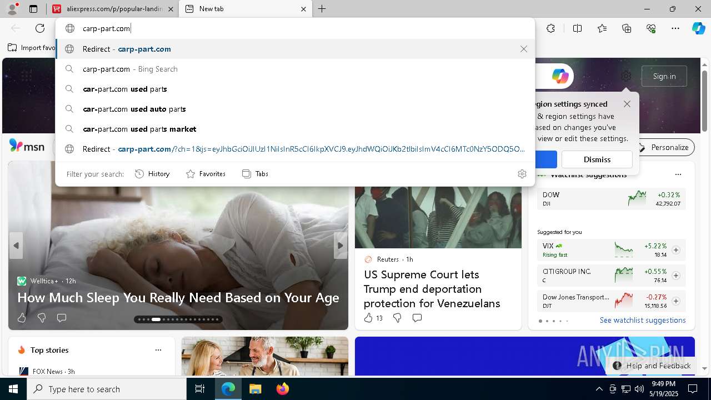Open Windows Start menu
This screenshot has height=400, width=711.
(13, 389)
